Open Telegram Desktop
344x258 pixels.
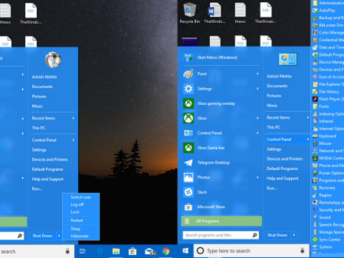(x=221, y=163)
